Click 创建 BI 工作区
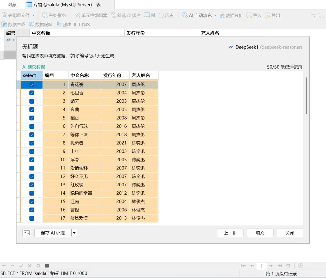 (x=73, y=24)
